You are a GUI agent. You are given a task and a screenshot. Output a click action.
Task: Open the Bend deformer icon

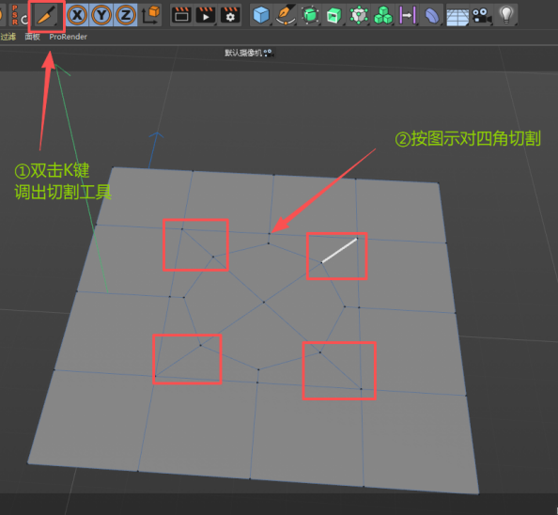pyautogui.click(x=432, y=15)
